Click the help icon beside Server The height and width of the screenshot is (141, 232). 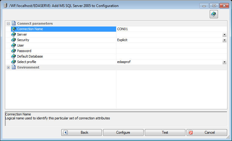[x=14, y=34]
